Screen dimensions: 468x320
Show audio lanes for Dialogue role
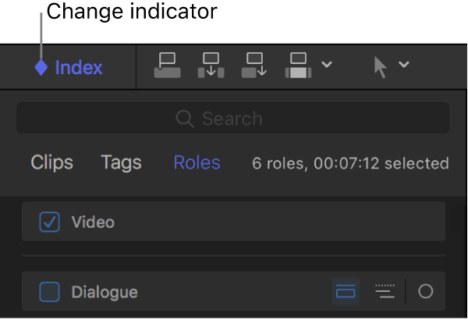click(x=345, y=292)
